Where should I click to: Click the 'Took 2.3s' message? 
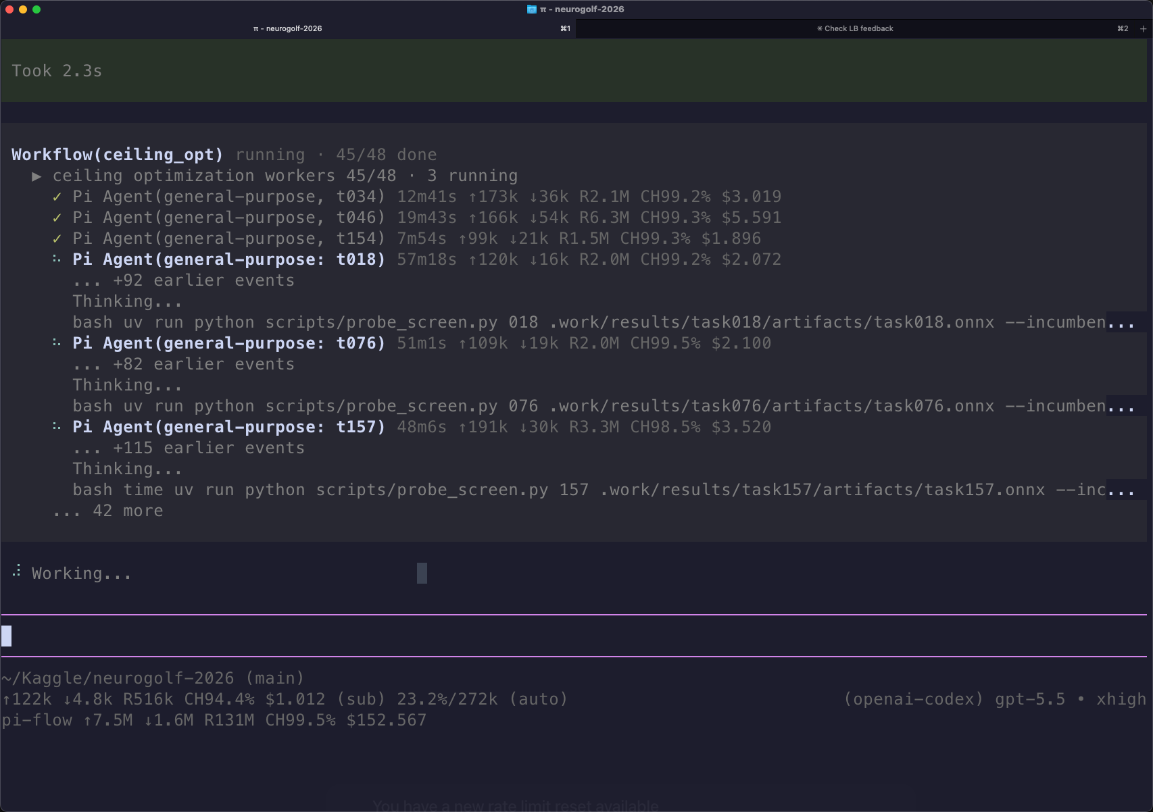[57, 71]
